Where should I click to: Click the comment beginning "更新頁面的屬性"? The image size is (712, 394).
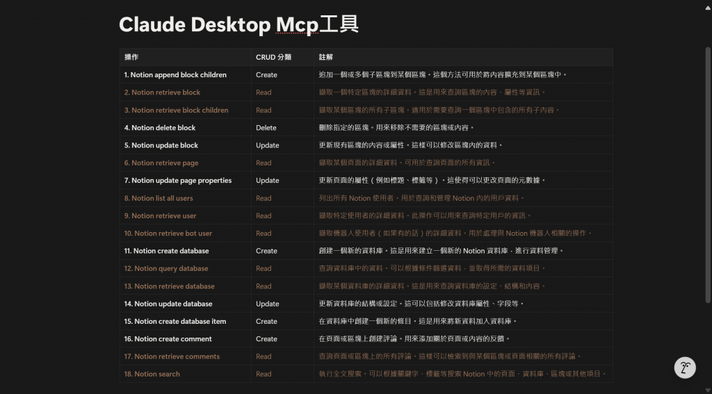point(463,180)
